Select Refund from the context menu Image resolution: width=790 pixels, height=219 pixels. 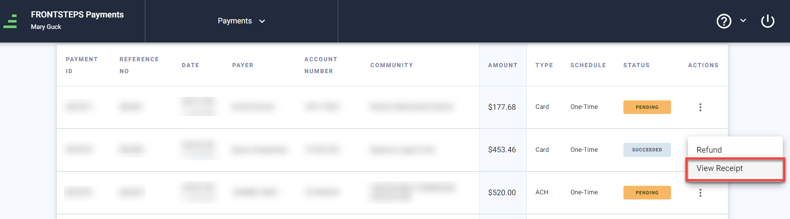(709, 150)
